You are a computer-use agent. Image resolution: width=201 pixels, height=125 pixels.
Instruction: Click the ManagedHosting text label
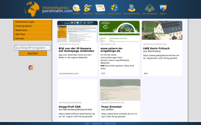[x=132, y=14]
